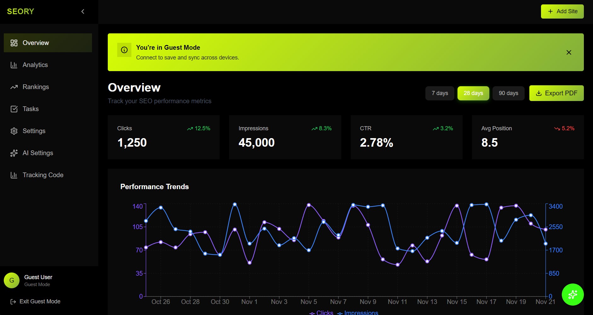This screenshot has height=315, width=593.
Task: Go to the Analytics page
Action: [35, 65]
